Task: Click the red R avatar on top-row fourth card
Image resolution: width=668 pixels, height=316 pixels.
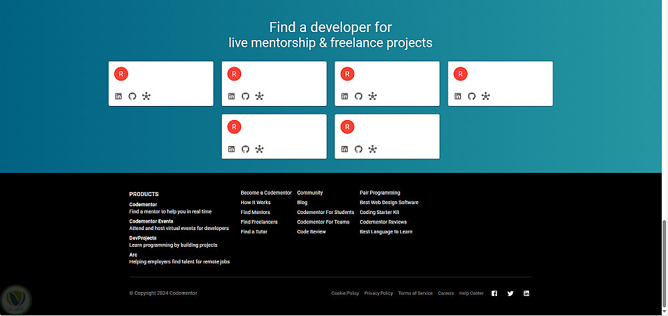Action: click(x=460, y=74)
